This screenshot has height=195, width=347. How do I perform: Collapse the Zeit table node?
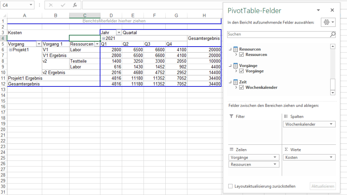coord(230,82)
